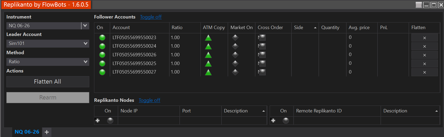Toggle Market On diamond for account LTF05055699550025

point(235,63)
